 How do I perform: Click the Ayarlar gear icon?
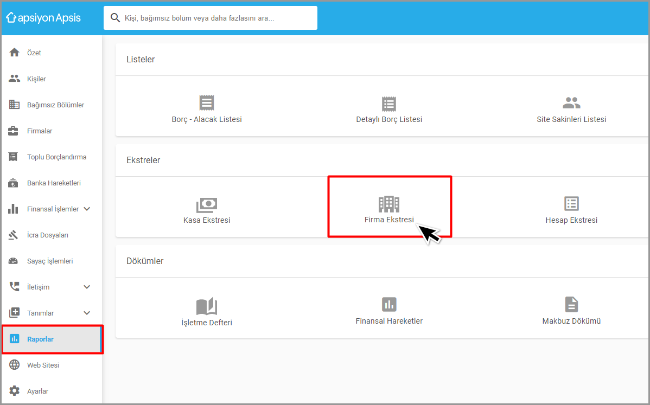click(14, 391)
